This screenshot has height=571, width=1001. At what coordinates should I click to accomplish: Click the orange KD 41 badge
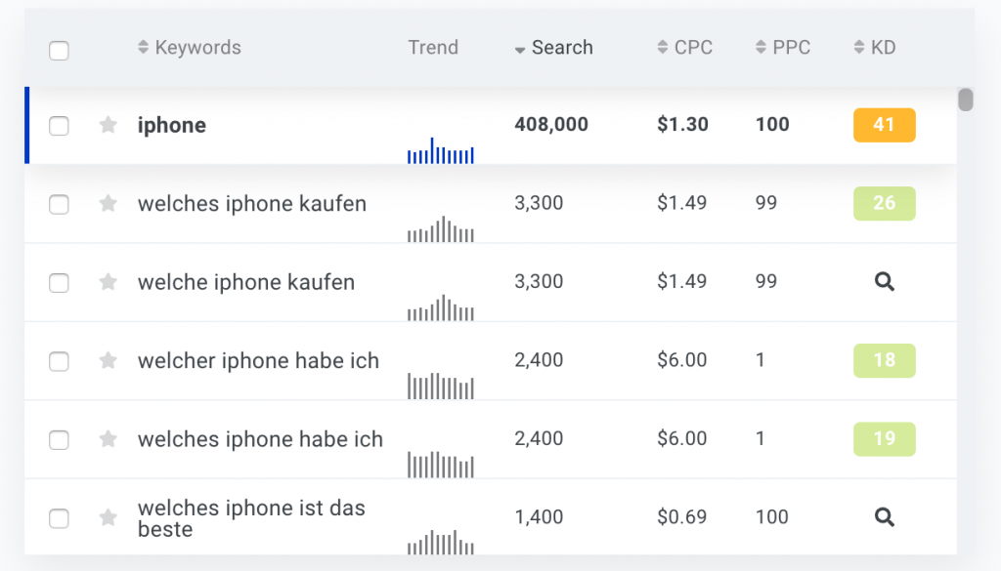click(884, 125)
